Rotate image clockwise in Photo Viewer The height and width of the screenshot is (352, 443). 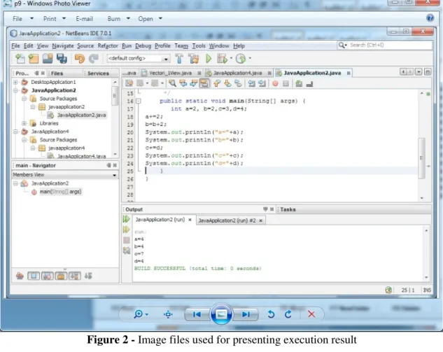288,314
